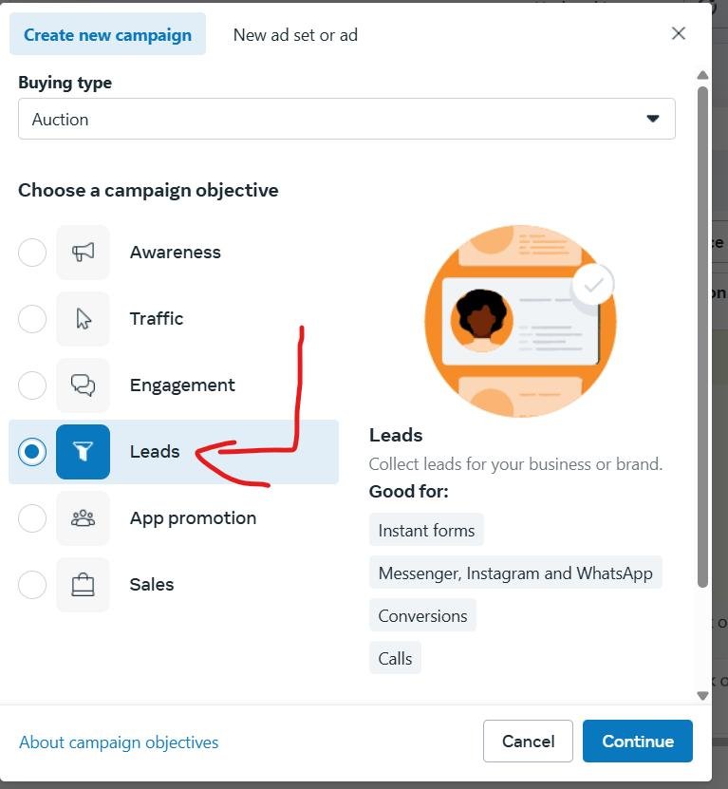728x789 pixels.
Task: Click the Instant forms tag
Action: (x=426, y=530)
